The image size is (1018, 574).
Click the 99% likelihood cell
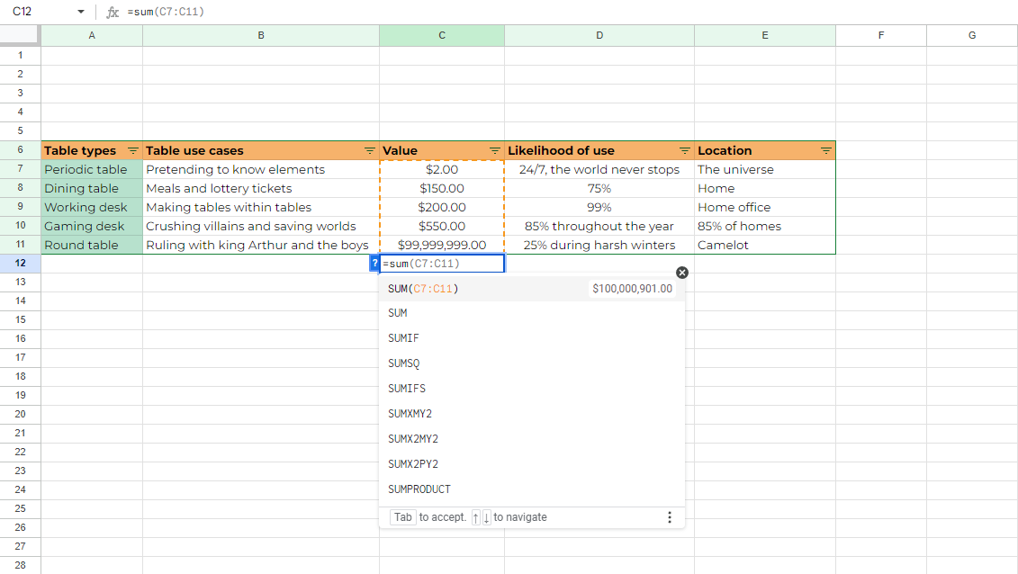point(599,207)
